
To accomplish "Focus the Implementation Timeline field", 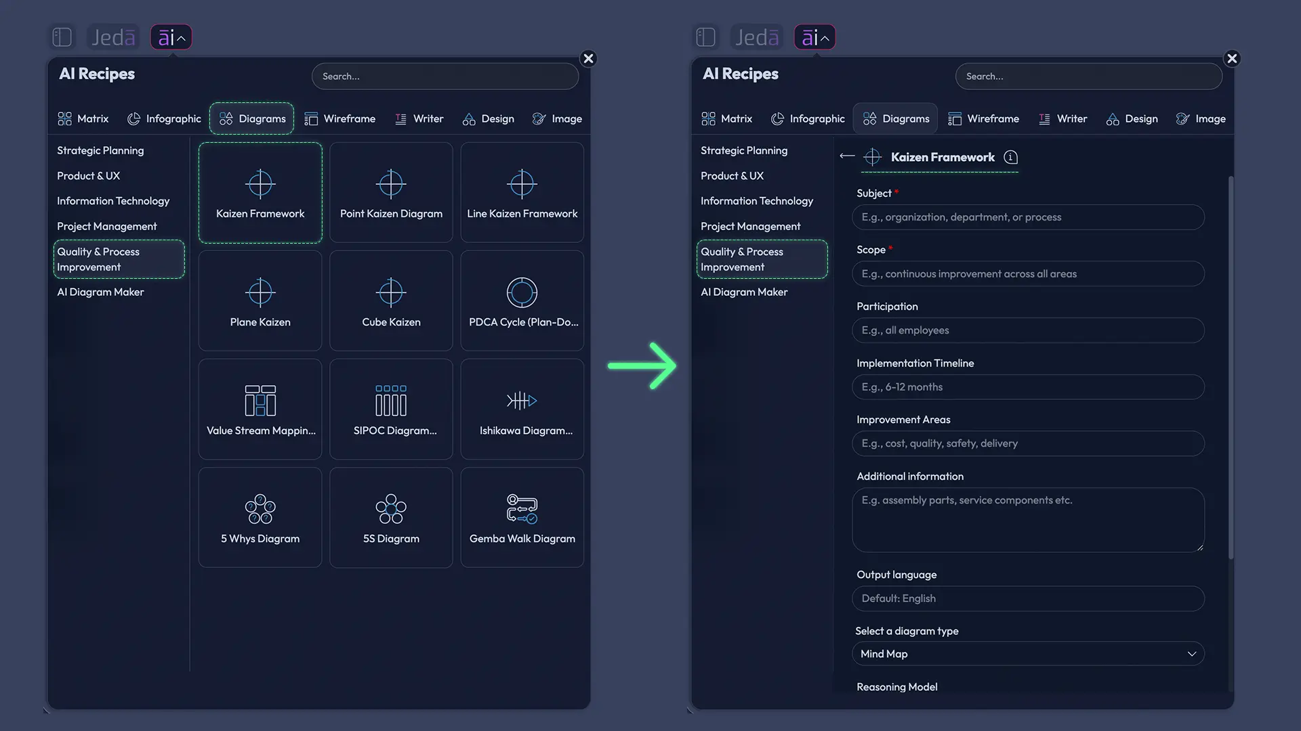I will pyautogui.click(x=1028, y=387).
